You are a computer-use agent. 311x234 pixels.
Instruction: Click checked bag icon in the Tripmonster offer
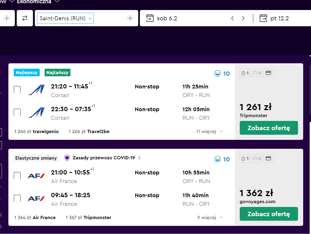(x=257, y=73)
